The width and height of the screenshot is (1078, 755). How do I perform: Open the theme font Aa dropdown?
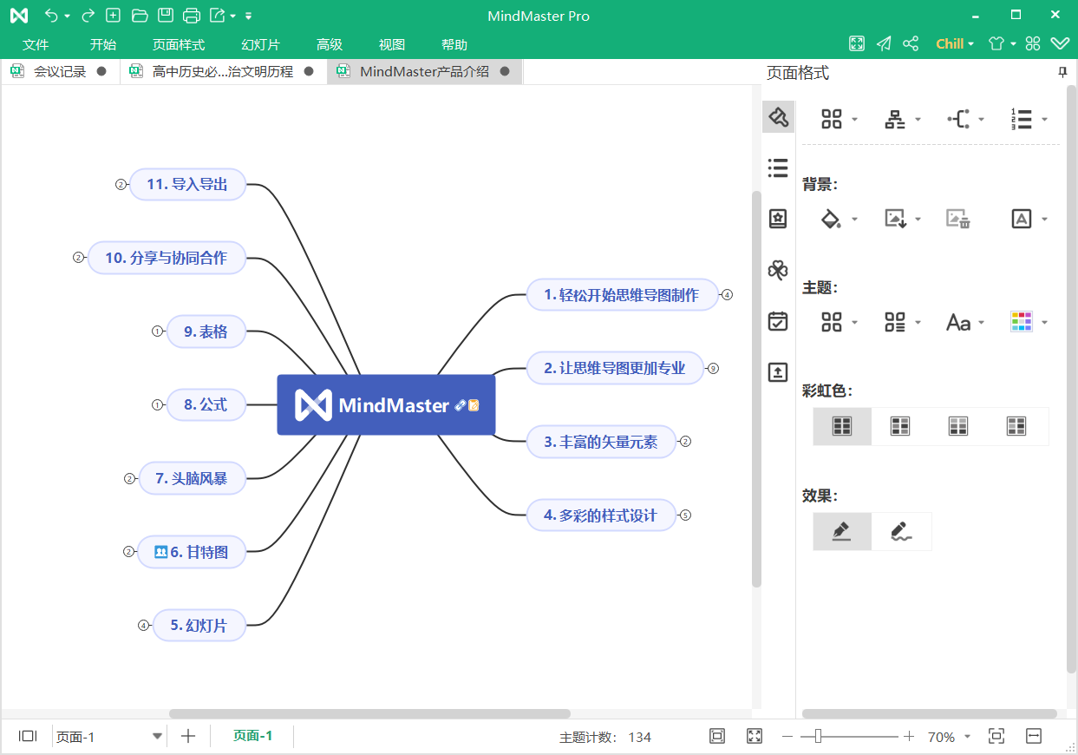(x=965, y=323)
